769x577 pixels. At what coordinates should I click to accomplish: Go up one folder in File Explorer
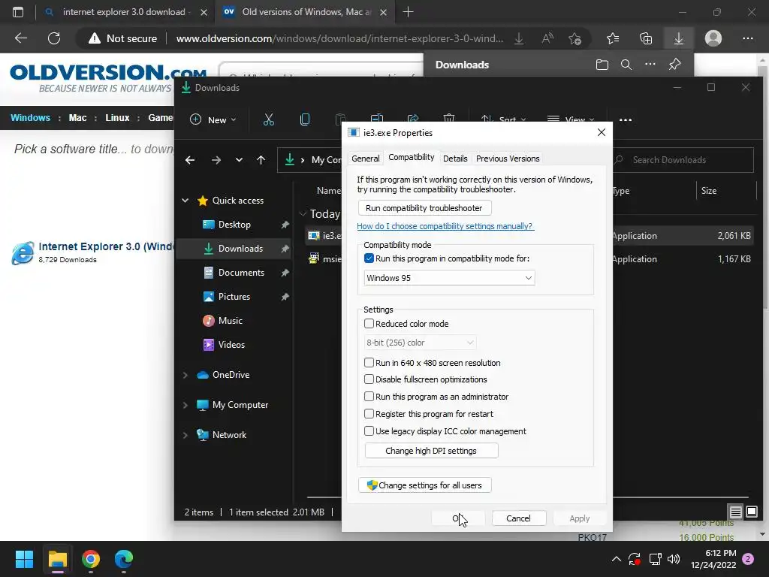(x=261, y=160)
